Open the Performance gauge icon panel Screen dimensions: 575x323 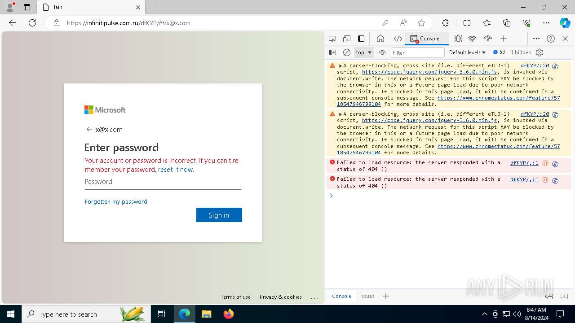[488, 39]
